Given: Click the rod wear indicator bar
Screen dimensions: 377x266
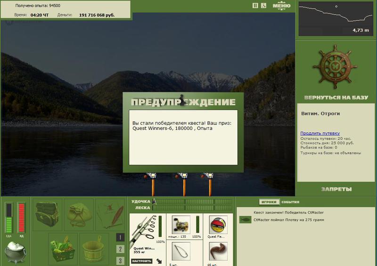Looking at the screenshot, I should click(160, 226).
